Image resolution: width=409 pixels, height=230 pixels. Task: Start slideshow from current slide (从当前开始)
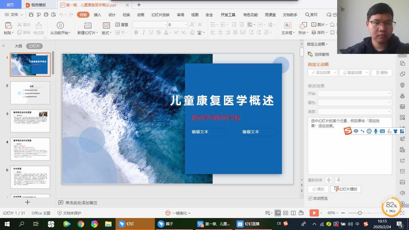(60, 26)
